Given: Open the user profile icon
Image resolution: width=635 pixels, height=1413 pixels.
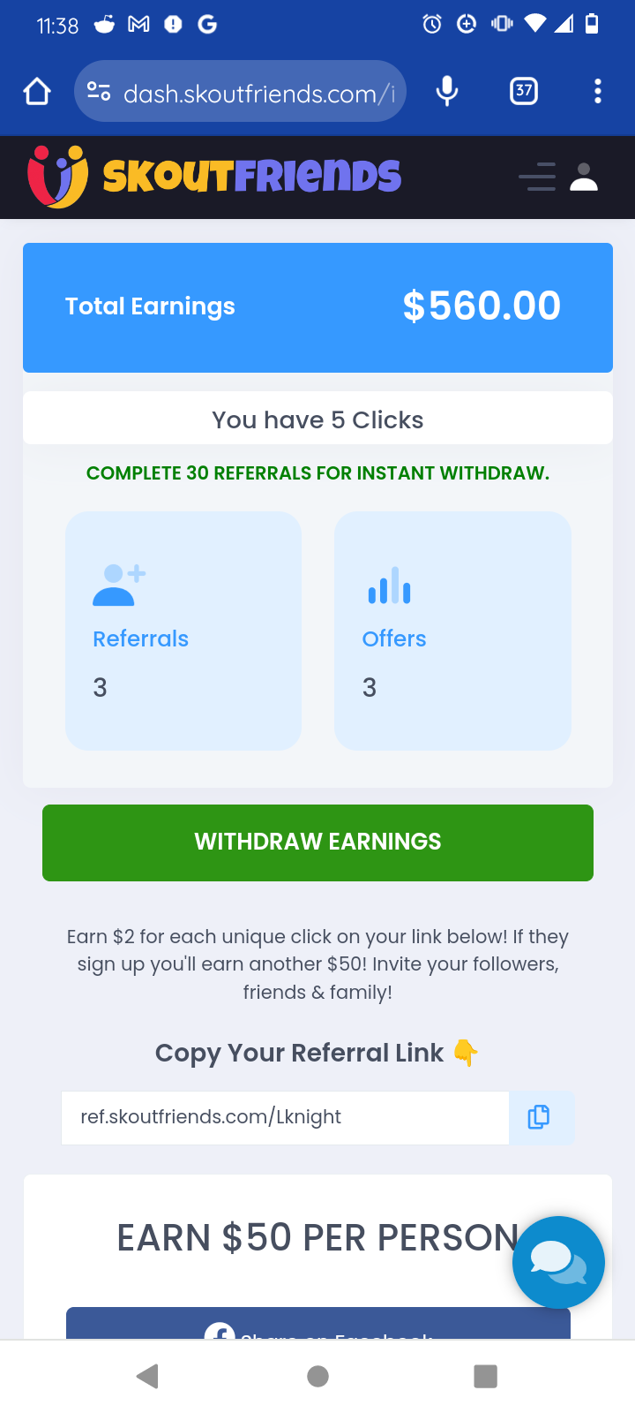Looking at the screenshot, I should [x=585, y=177].
